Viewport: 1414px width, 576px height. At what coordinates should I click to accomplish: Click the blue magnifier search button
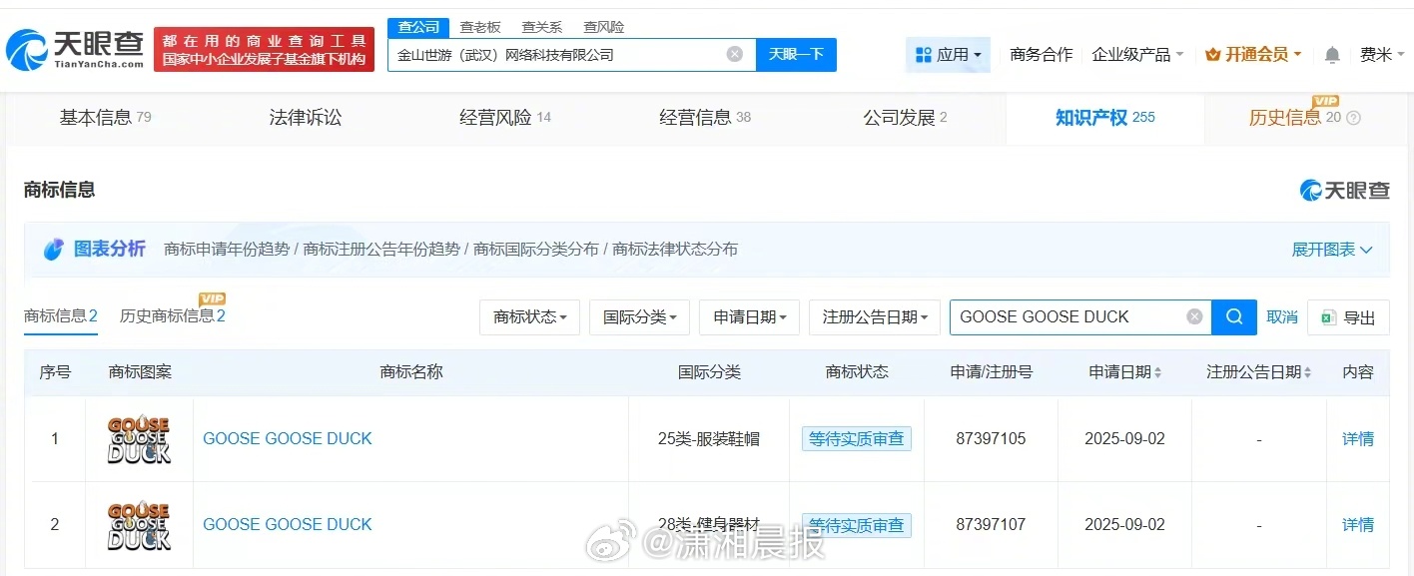(x=1234, y=316)
